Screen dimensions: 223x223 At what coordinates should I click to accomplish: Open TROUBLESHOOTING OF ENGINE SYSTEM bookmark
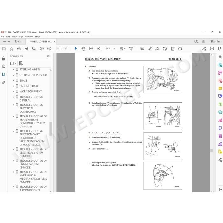click(x=33, y=164)
